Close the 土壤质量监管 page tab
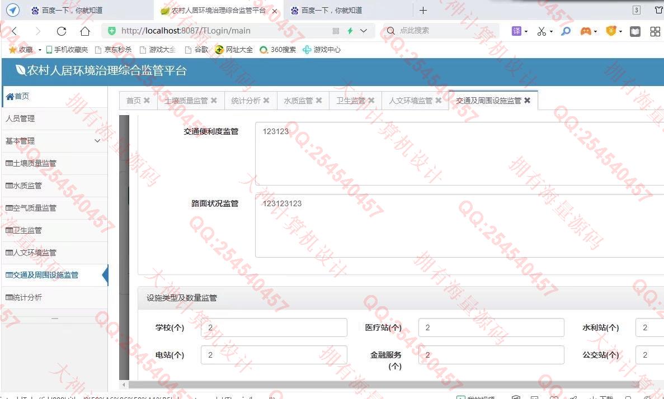The width and height of the screenshot is (664, 399). pos(214,100)
